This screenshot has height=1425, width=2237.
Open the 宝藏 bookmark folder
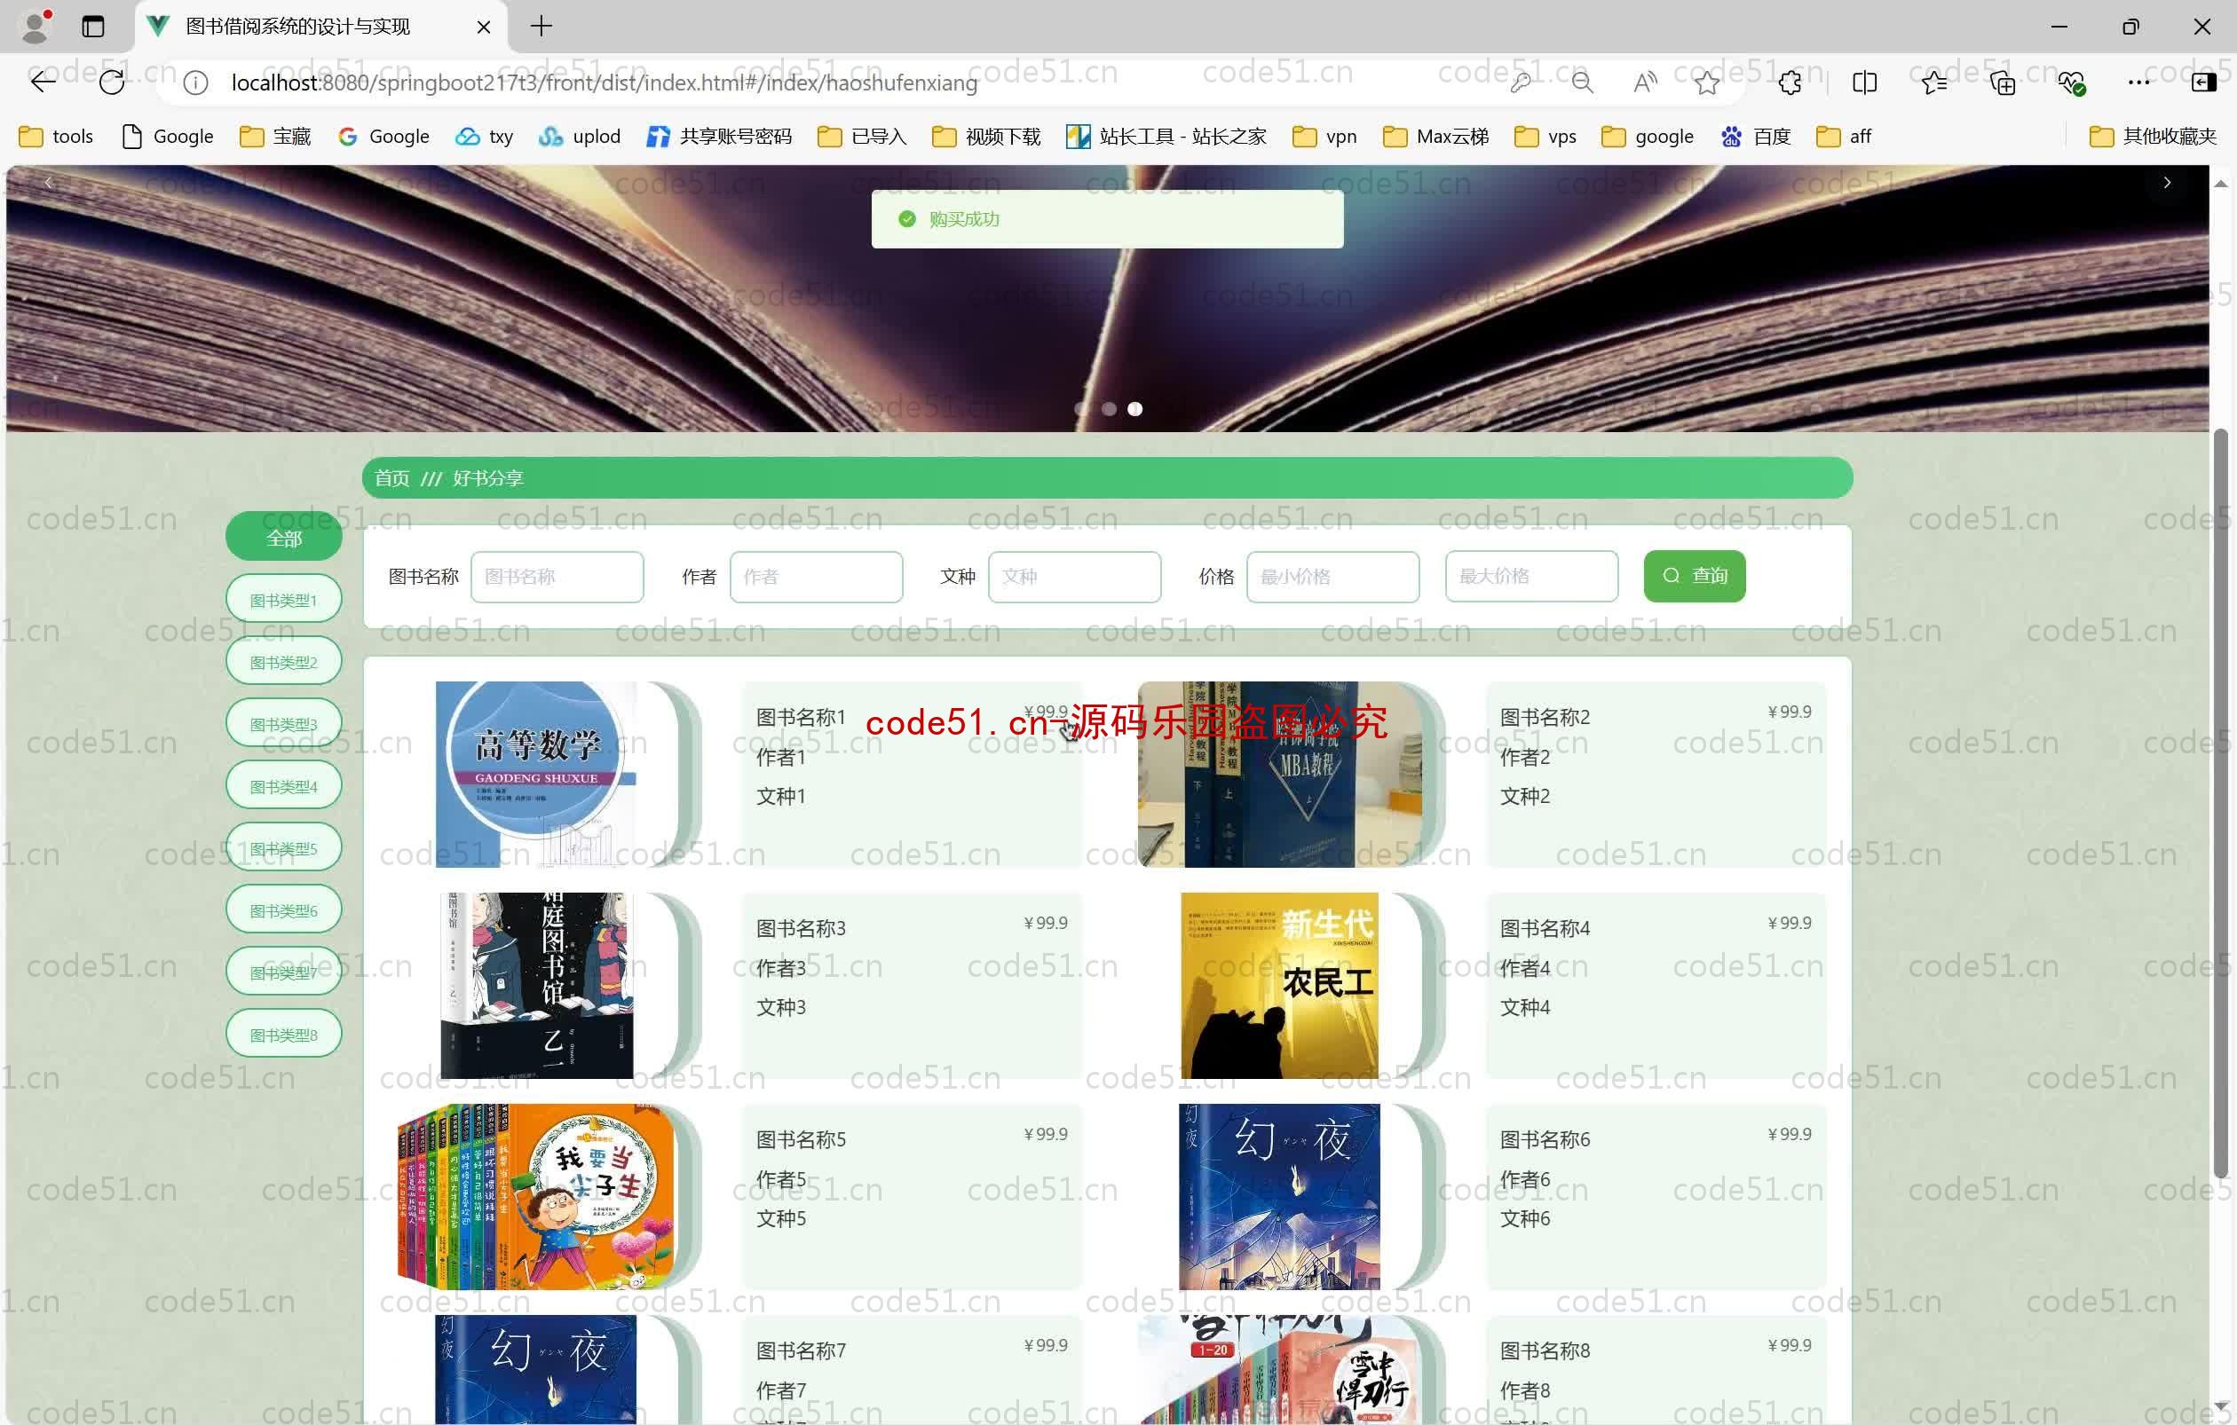[x=275, y=137]
